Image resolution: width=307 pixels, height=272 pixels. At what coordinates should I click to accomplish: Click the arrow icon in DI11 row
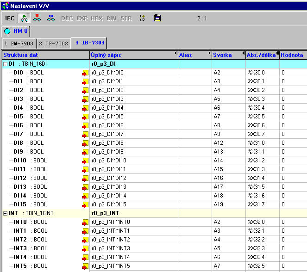[85, 170]
